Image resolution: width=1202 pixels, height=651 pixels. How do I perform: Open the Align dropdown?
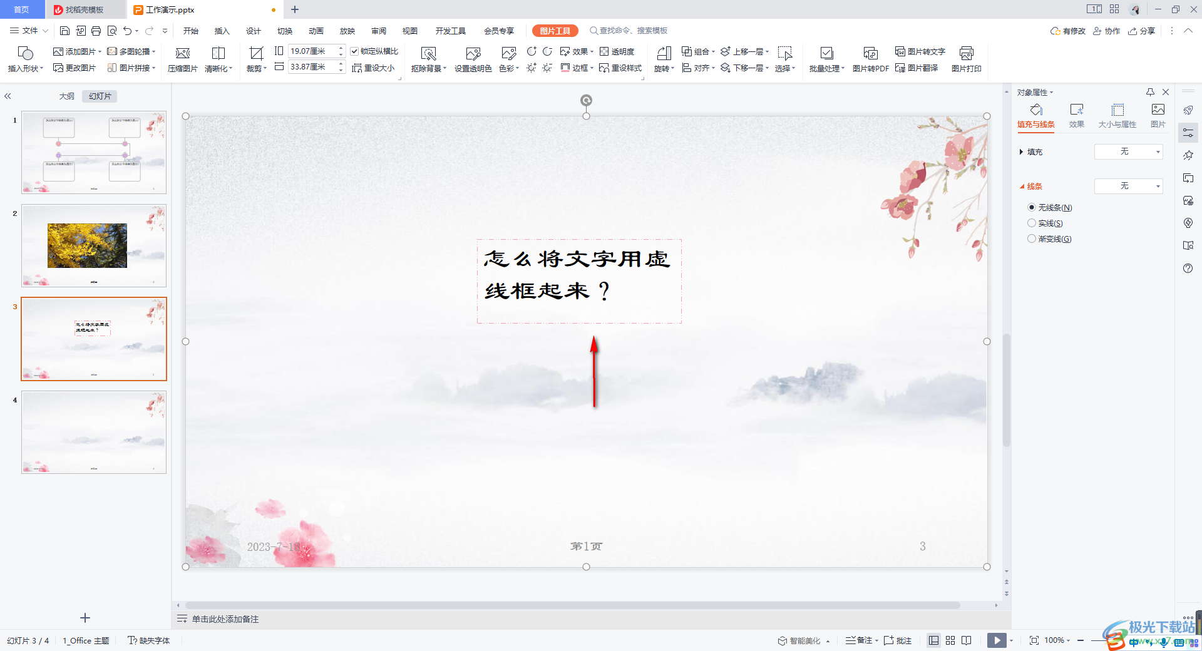[x=698, y=68]
